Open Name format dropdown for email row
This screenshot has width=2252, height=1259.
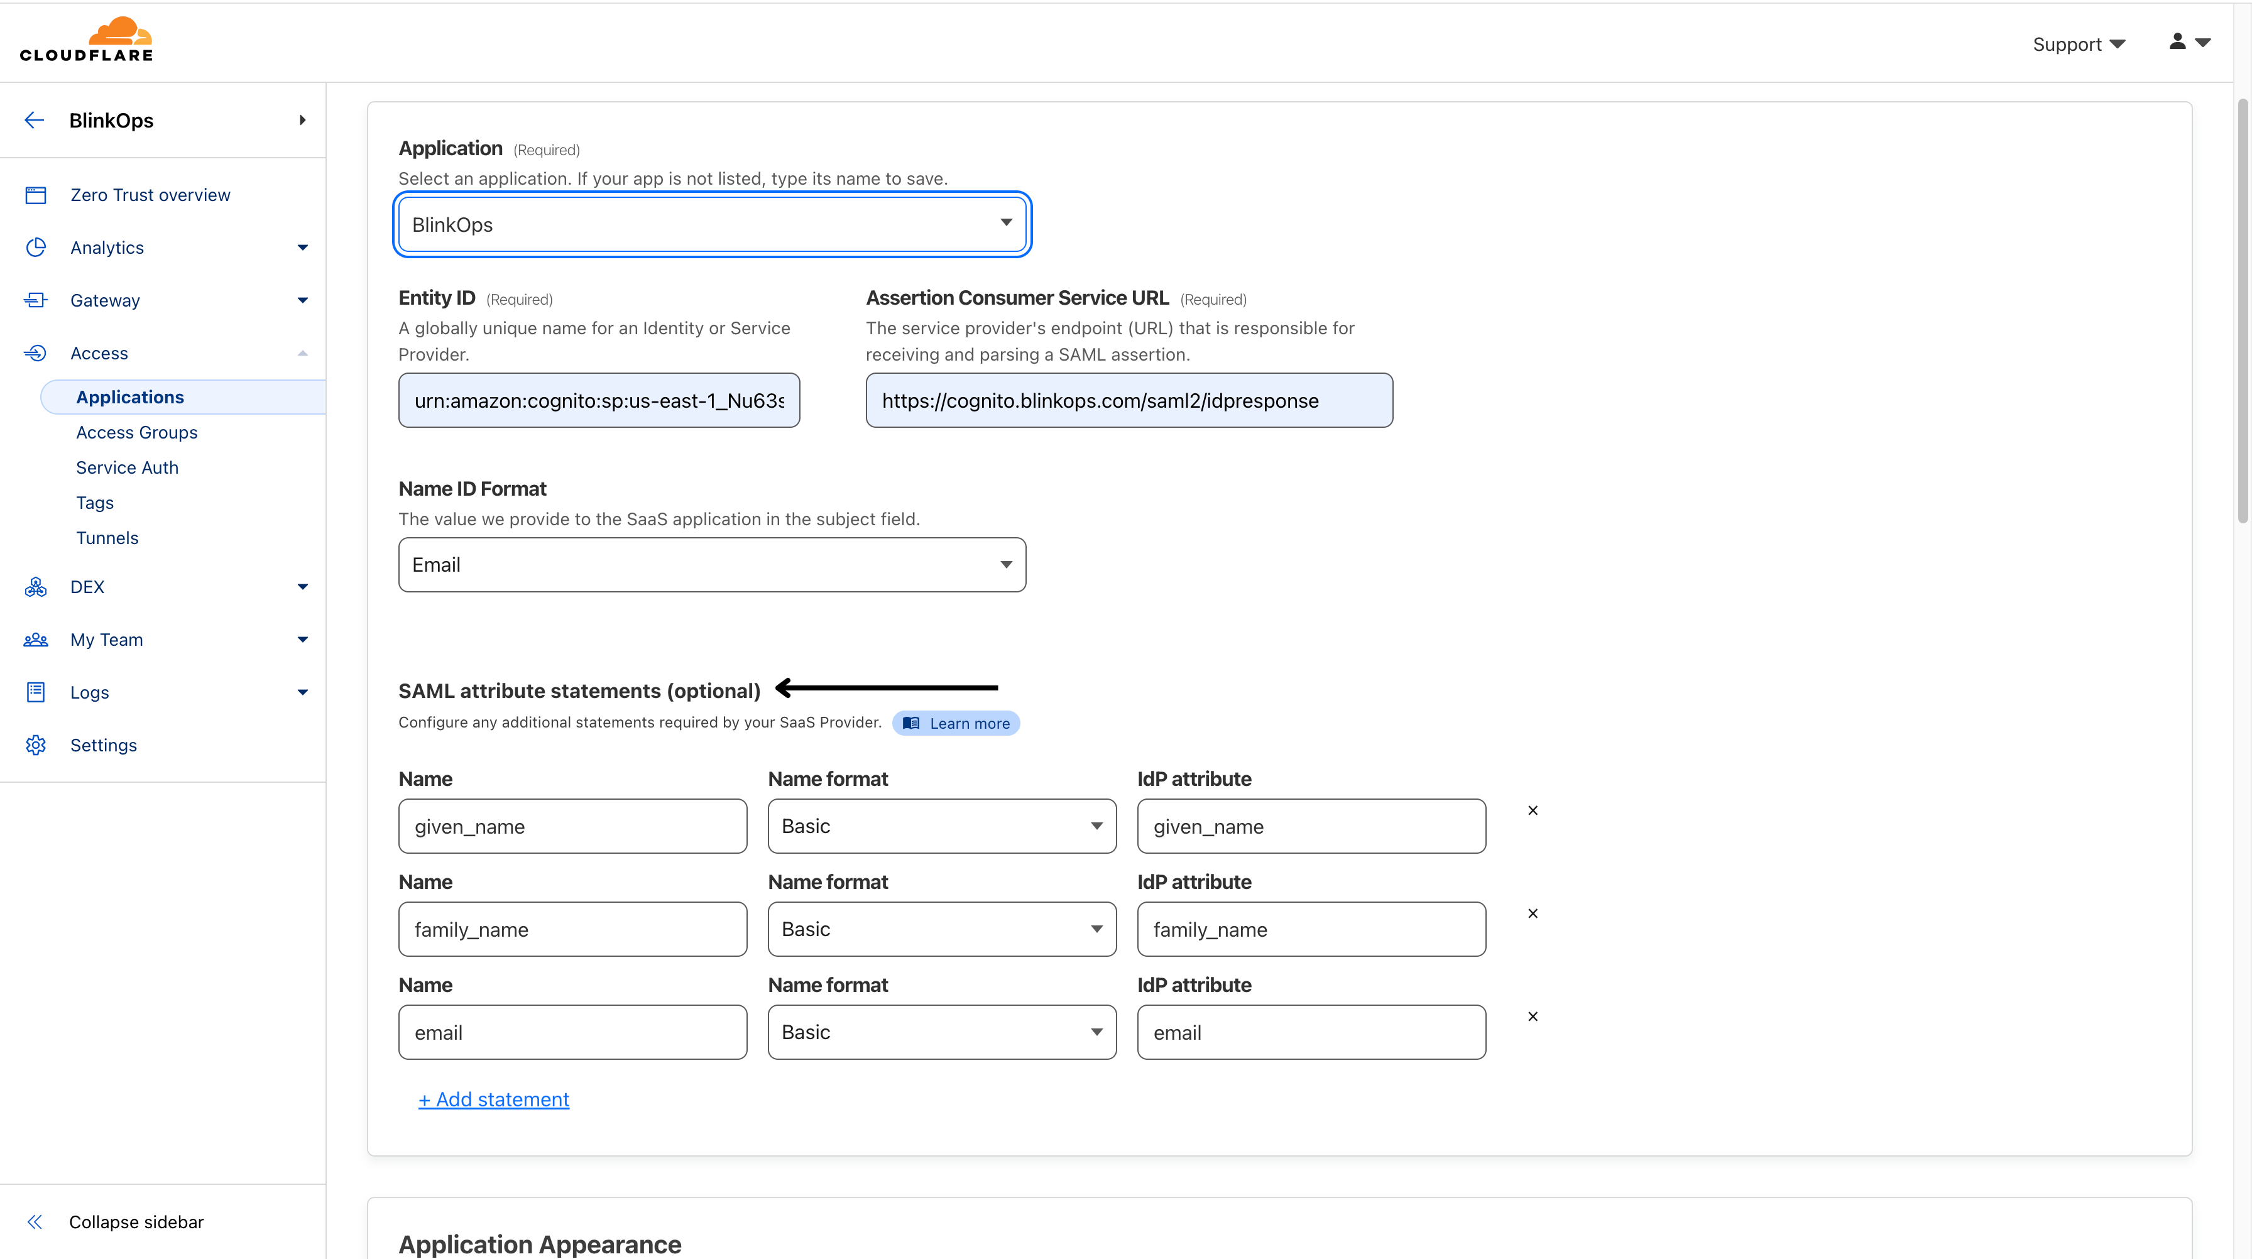pyautogui.click(x=943, y=1033)
